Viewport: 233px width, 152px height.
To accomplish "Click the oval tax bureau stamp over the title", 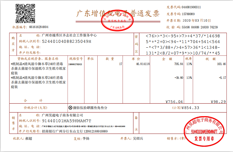I will pyautogui.click(x=117, y=21).
